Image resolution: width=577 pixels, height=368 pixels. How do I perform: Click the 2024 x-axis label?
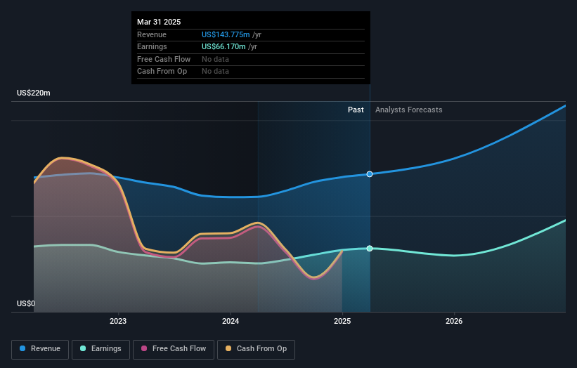tap(231, 321)
